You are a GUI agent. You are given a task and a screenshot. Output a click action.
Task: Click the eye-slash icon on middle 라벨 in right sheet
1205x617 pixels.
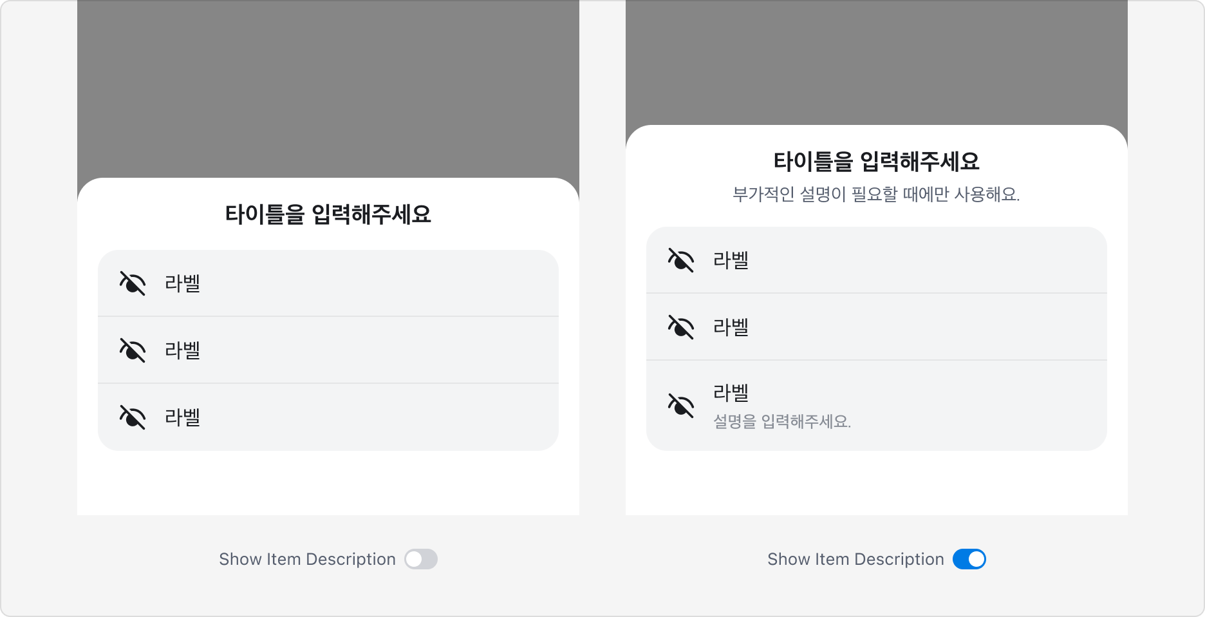tap(682, 328)
